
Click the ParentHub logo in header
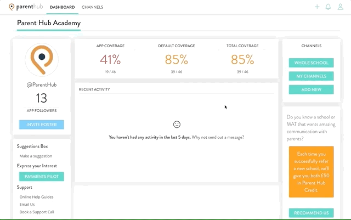26,7
